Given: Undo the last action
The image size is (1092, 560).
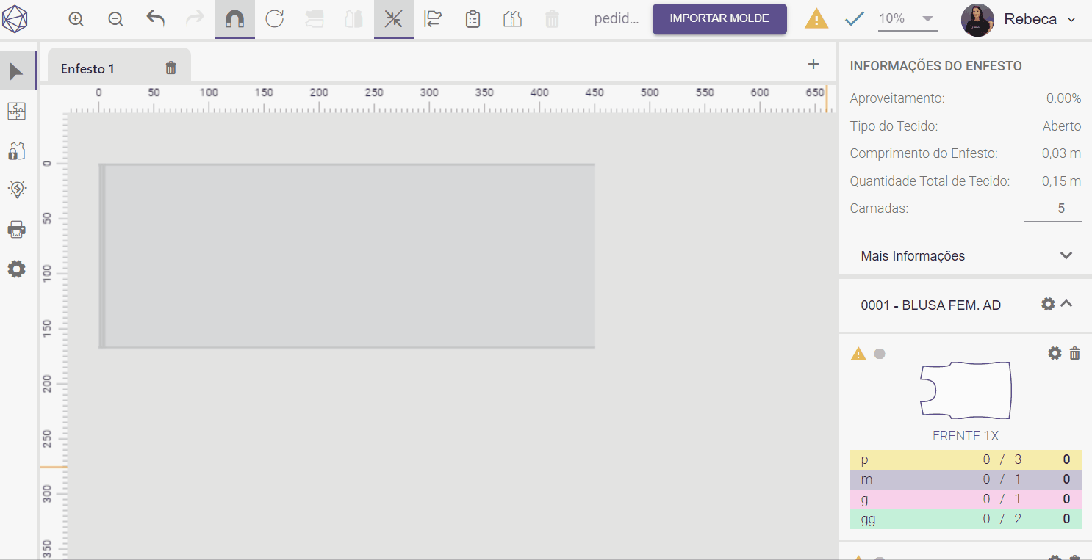Looking at the screenshot, I should coord(155,18).
